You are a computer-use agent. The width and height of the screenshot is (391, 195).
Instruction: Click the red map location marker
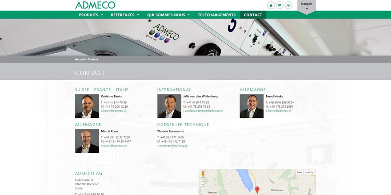(x=257, y=191)
